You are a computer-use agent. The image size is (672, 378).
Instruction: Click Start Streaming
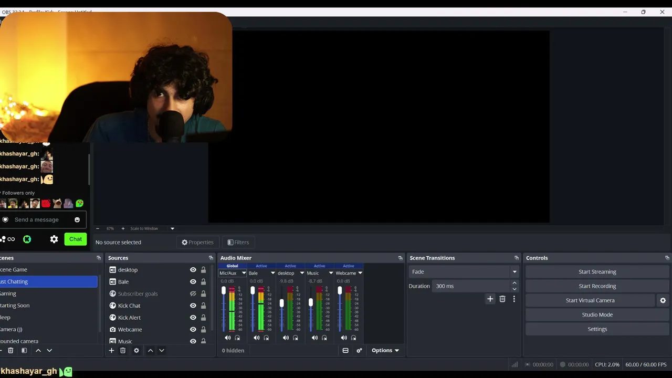597,271
